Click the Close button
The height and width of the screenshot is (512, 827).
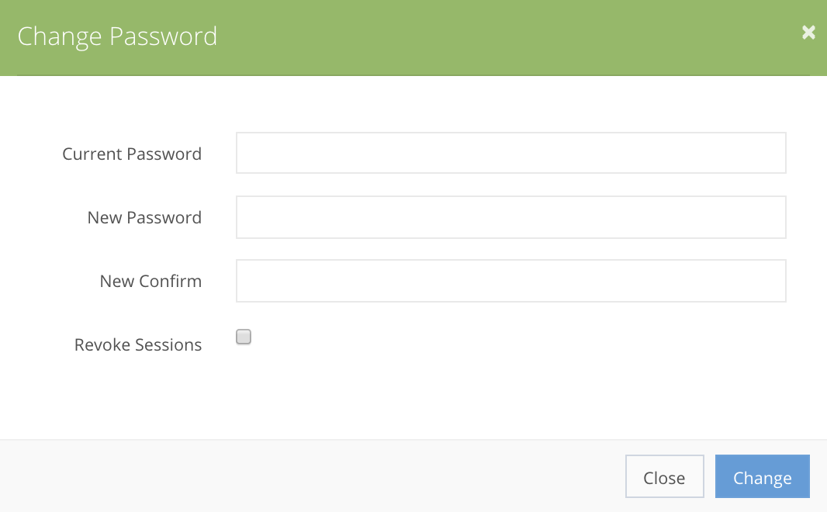pyautogui.click(x=664, y=476)
